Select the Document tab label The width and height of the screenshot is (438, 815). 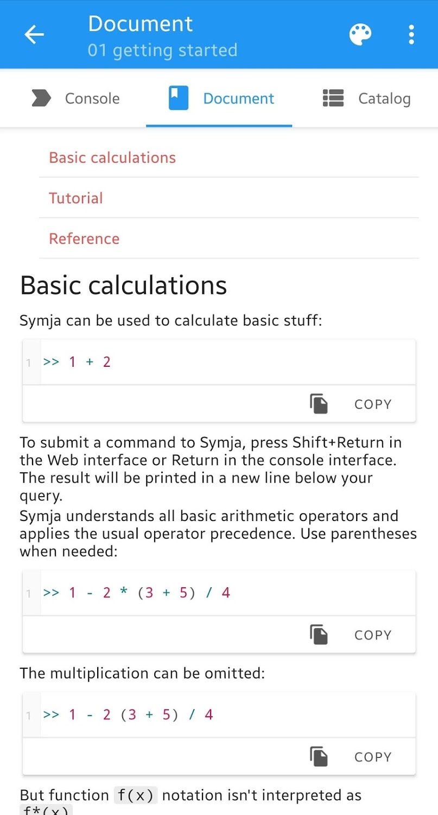pos(239,98)
